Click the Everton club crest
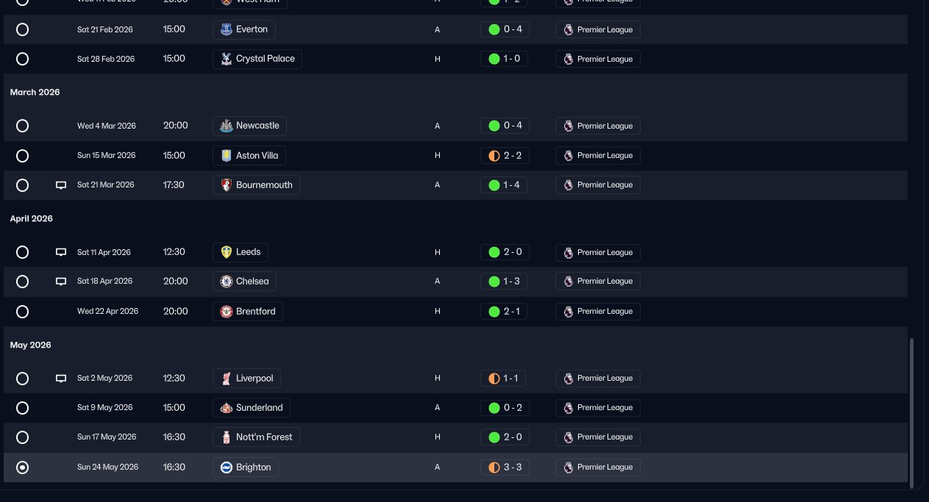929x502 pixels. click(x=227, y=29)
